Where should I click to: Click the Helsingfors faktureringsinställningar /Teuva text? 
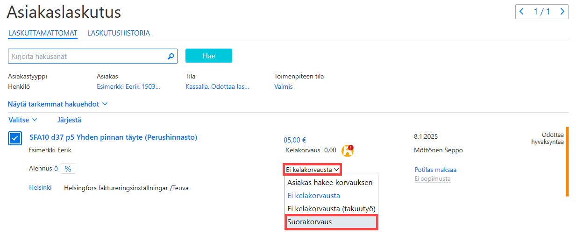[126, 188]
